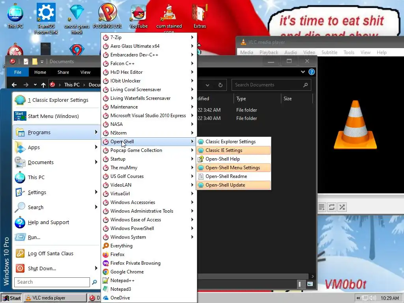Click the Explorer refresh button
The image size is (404, 303).
220,85
